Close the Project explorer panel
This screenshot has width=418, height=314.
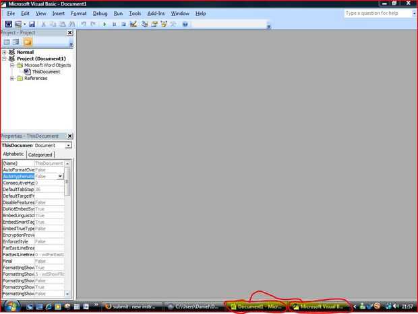point(69,33)
